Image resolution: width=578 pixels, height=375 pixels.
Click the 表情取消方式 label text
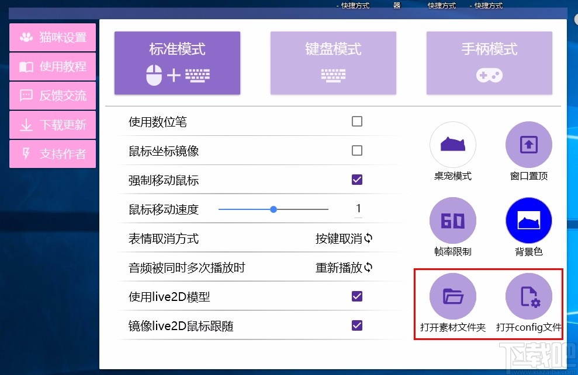164,239
